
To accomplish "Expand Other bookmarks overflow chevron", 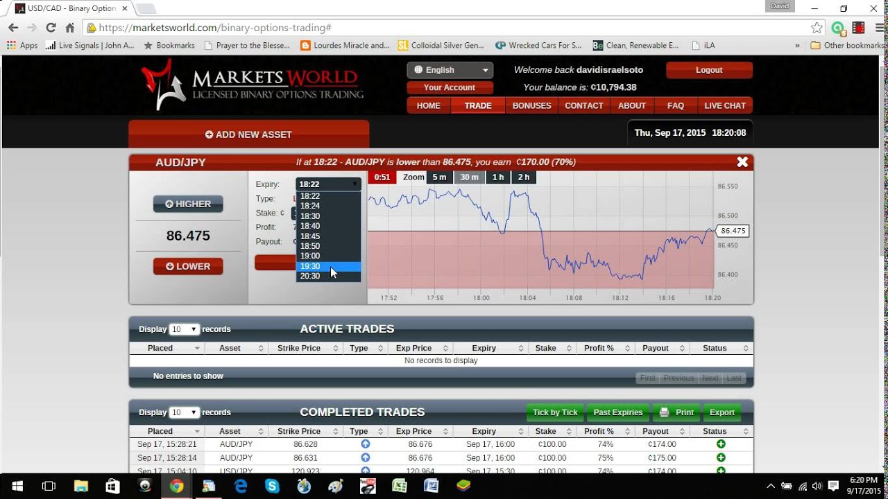I will click(797, 45).
